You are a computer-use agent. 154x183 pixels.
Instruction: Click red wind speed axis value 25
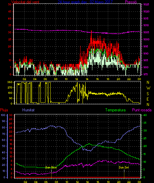pyautogui.click(x=10, y=39)
